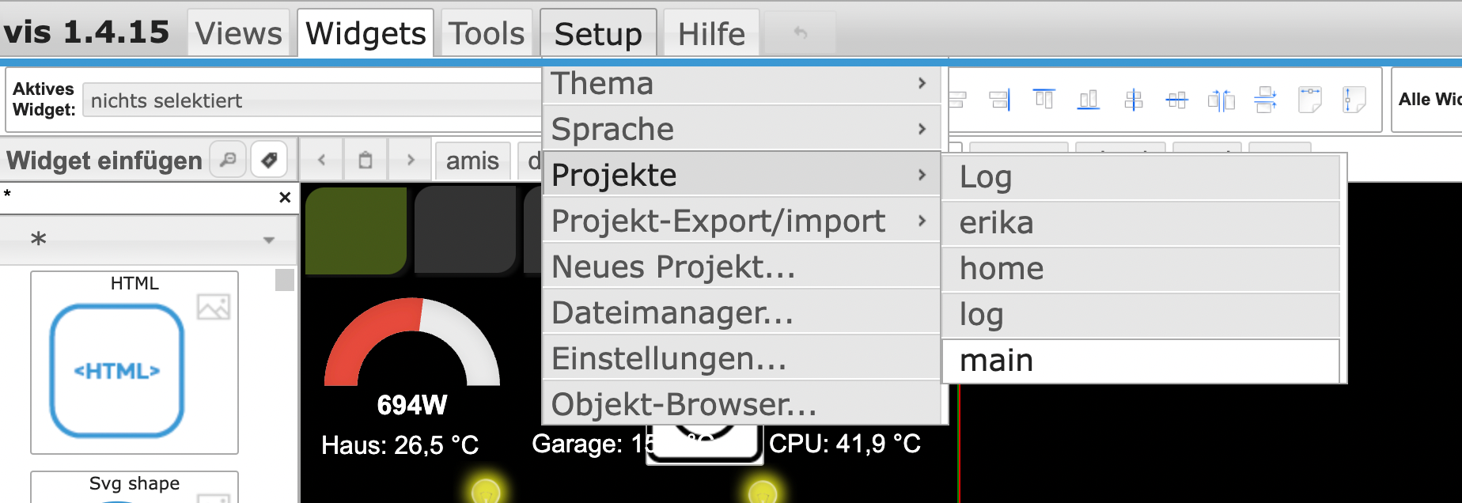This screenshot has width=1462, height=503.
Task: Go to previous view with left arrow icon
Action: [x=321, y=159]
